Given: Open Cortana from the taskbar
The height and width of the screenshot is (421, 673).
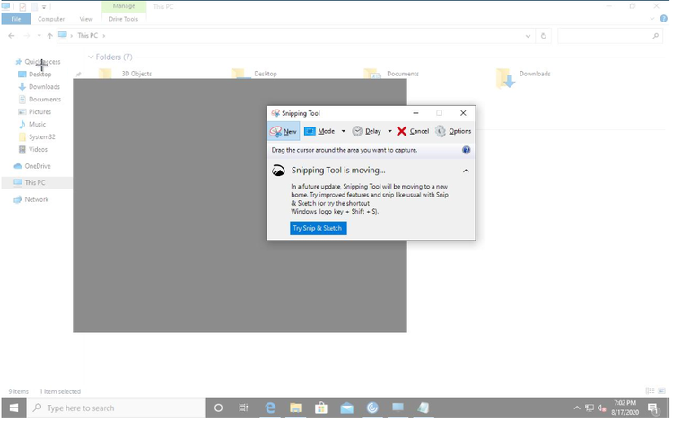Looking at the screenshot, I should pos(218,408).
